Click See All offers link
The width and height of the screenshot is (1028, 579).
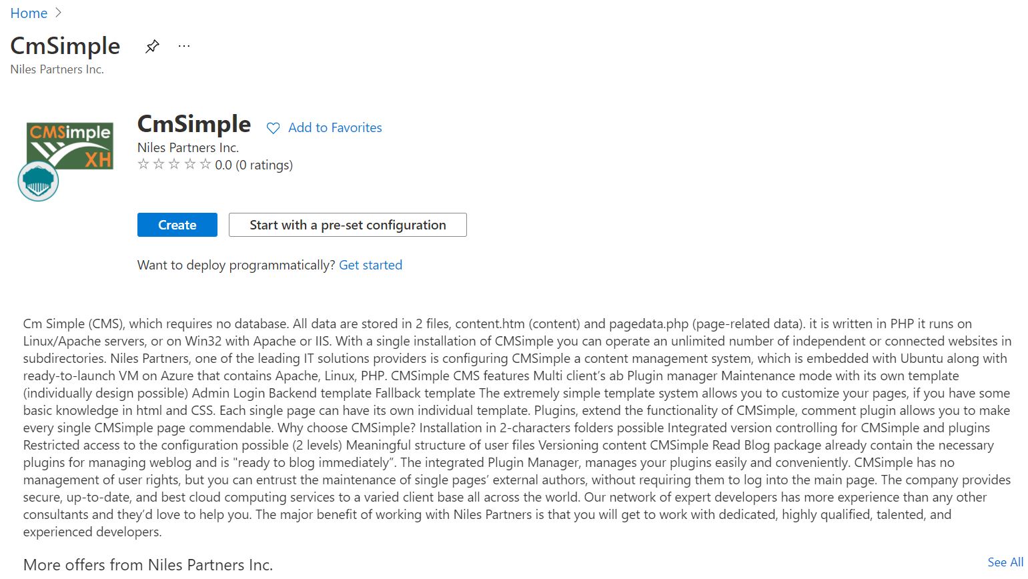1005,562
